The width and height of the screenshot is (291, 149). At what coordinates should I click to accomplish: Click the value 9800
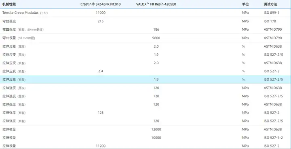(x=156, y=38)
